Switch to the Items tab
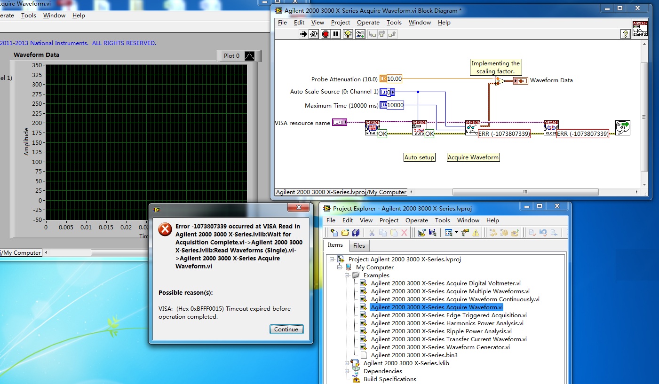The height and width of the screenshot is (384, 659). 335,244
